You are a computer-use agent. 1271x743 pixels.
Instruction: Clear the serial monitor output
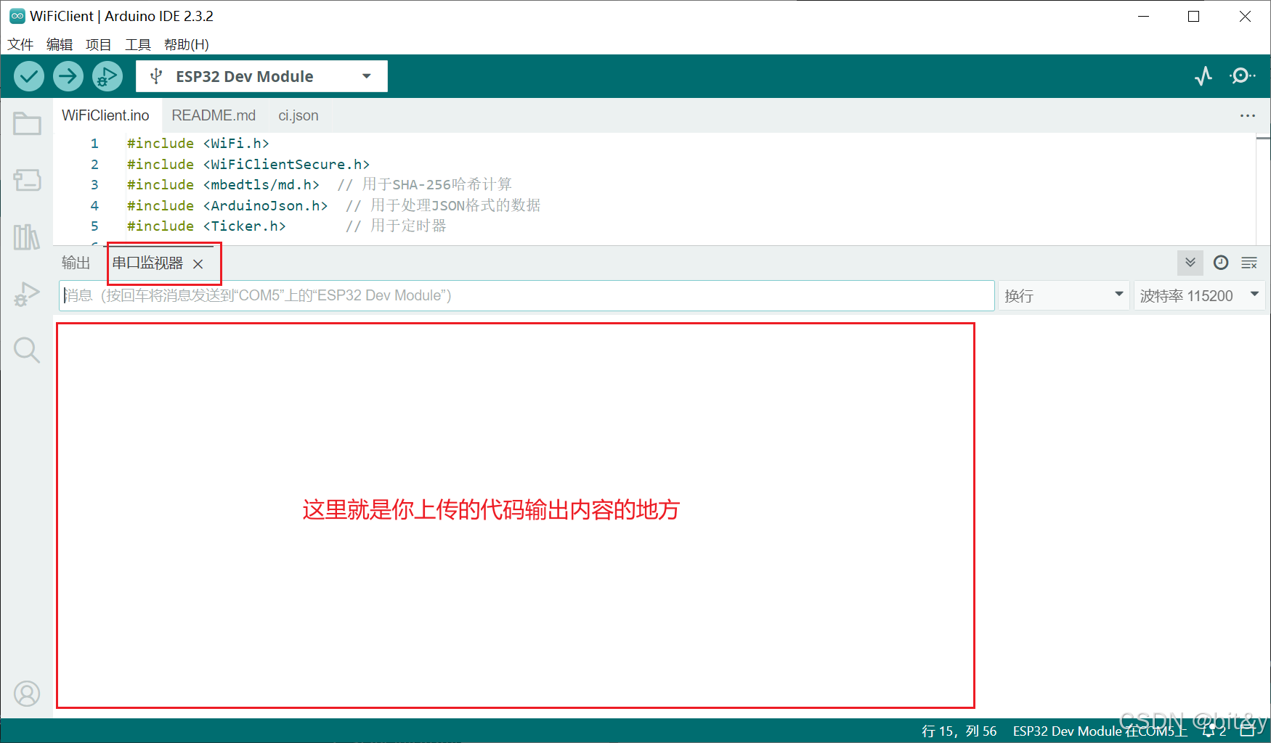1249,263
